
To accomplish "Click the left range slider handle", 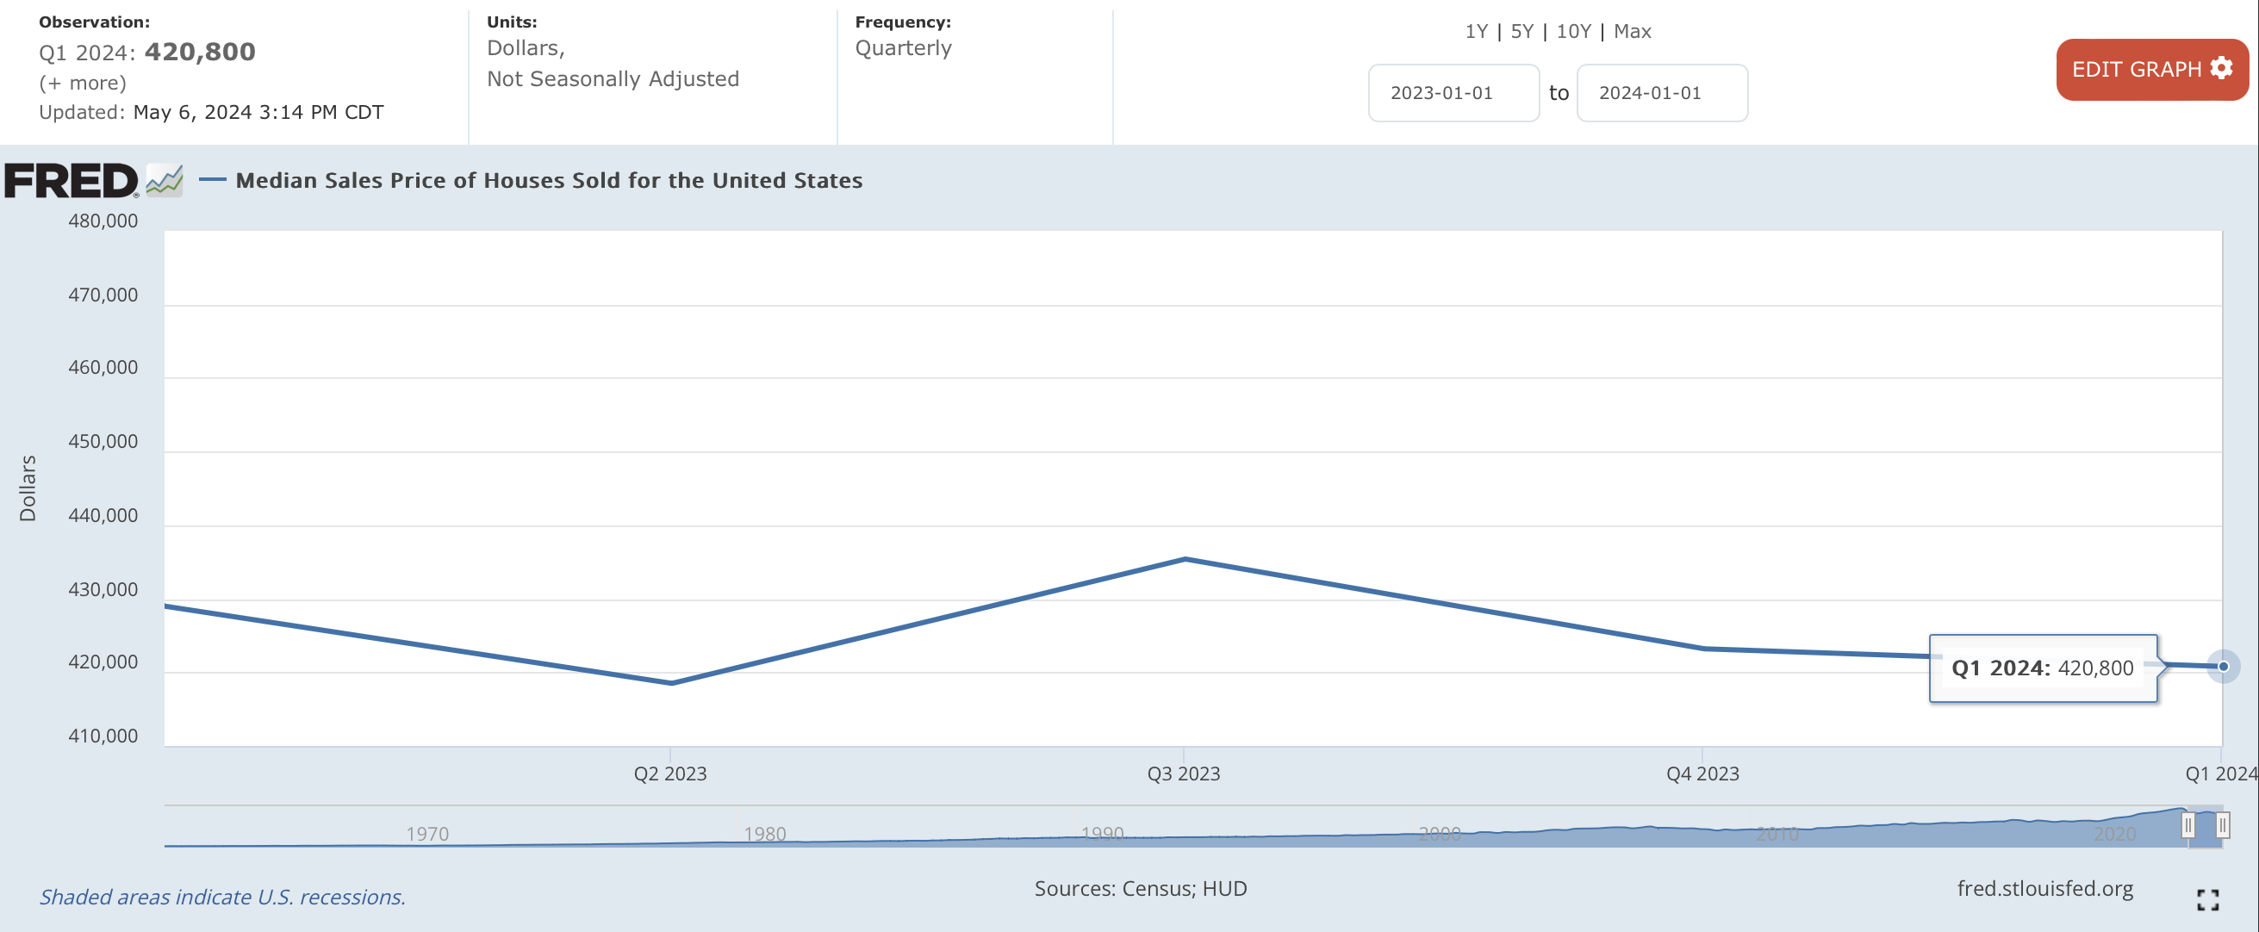I will coord(2188,825).
